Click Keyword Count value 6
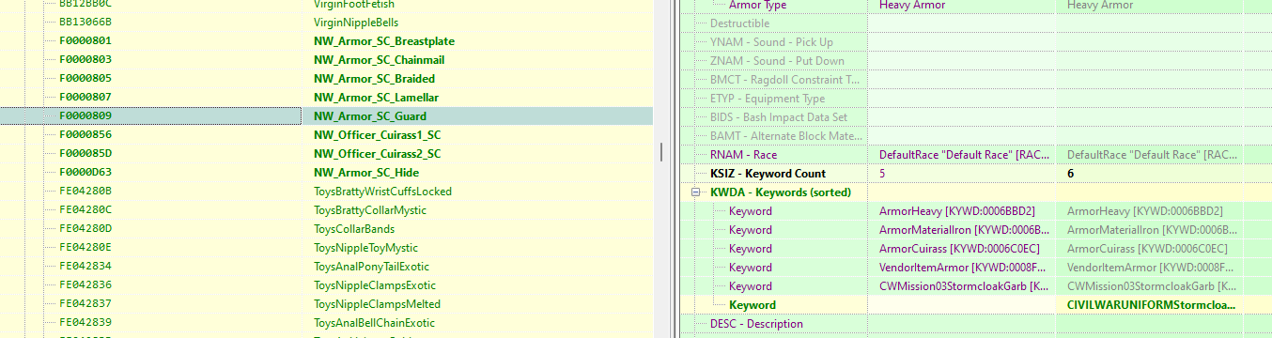The height and width of the screenshot is (338, 1272). [1071, 173]
